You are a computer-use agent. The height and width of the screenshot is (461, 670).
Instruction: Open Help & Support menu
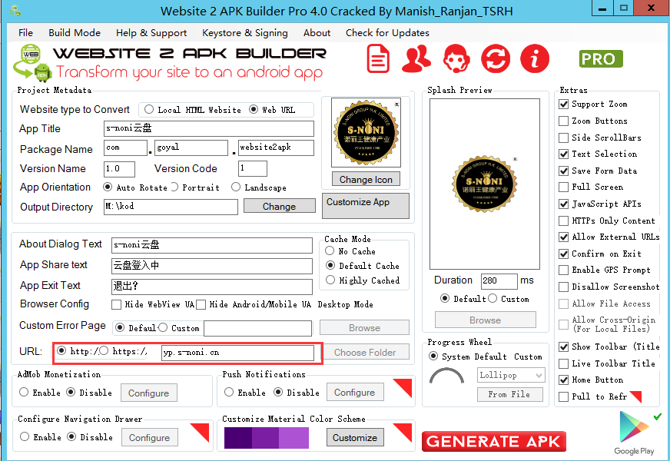pyautogui.click(x=151, y=32)
